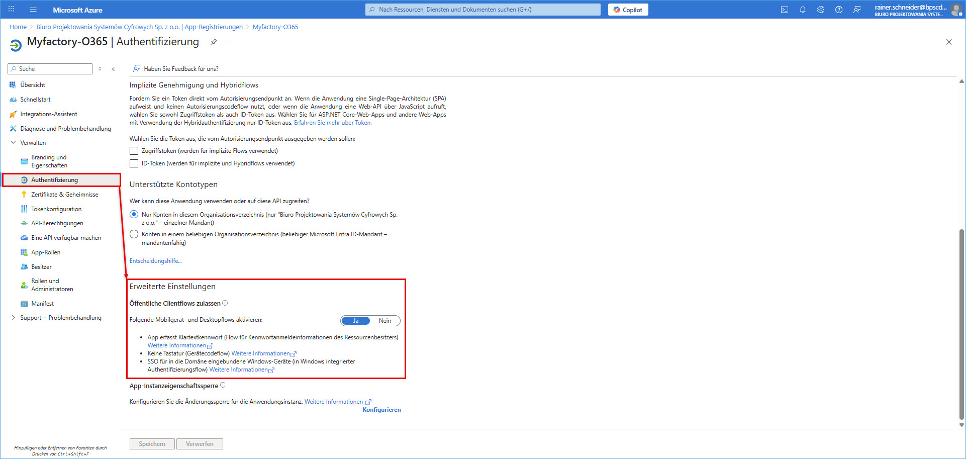This screenshot has height=459, width=966.
Task: Click Konfigurieren for instance property lock
Action: point(381,410)
